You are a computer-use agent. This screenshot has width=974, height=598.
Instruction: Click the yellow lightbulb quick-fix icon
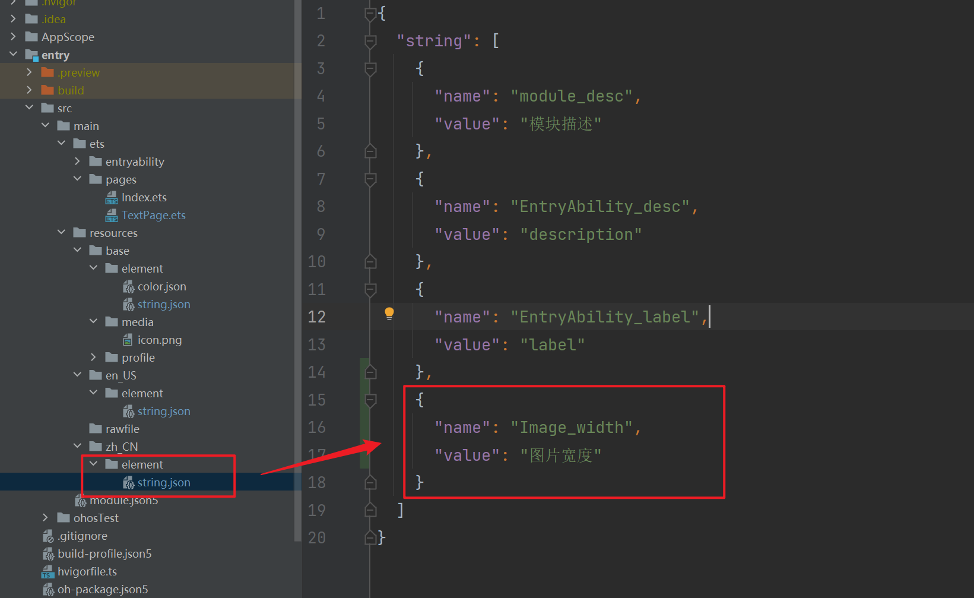389,314
